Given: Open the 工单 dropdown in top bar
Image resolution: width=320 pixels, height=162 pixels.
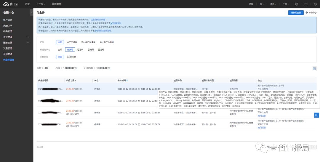Looking at the screenshot, I should (x=286, y=4).
